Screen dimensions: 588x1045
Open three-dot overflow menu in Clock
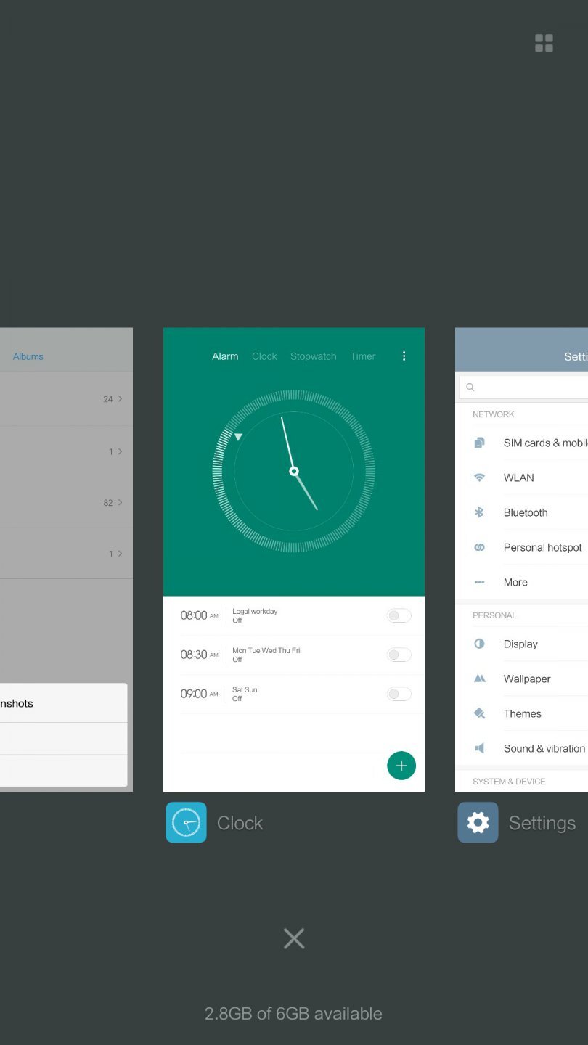tap(404, 356)
